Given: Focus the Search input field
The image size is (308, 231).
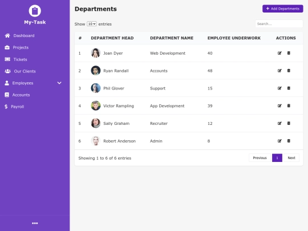Looking at the screenshot, I should (279, 24).
